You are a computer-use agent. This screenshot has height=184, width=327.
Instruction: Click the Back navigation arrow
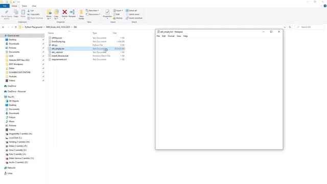pos(3,27)
